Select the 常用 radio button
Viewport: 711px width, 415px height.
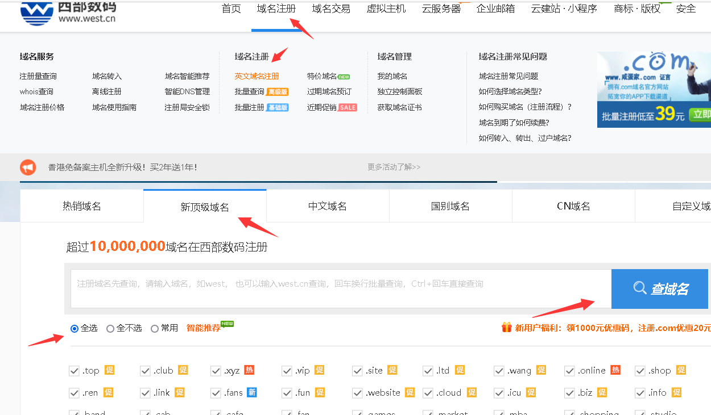pos(155,329)
